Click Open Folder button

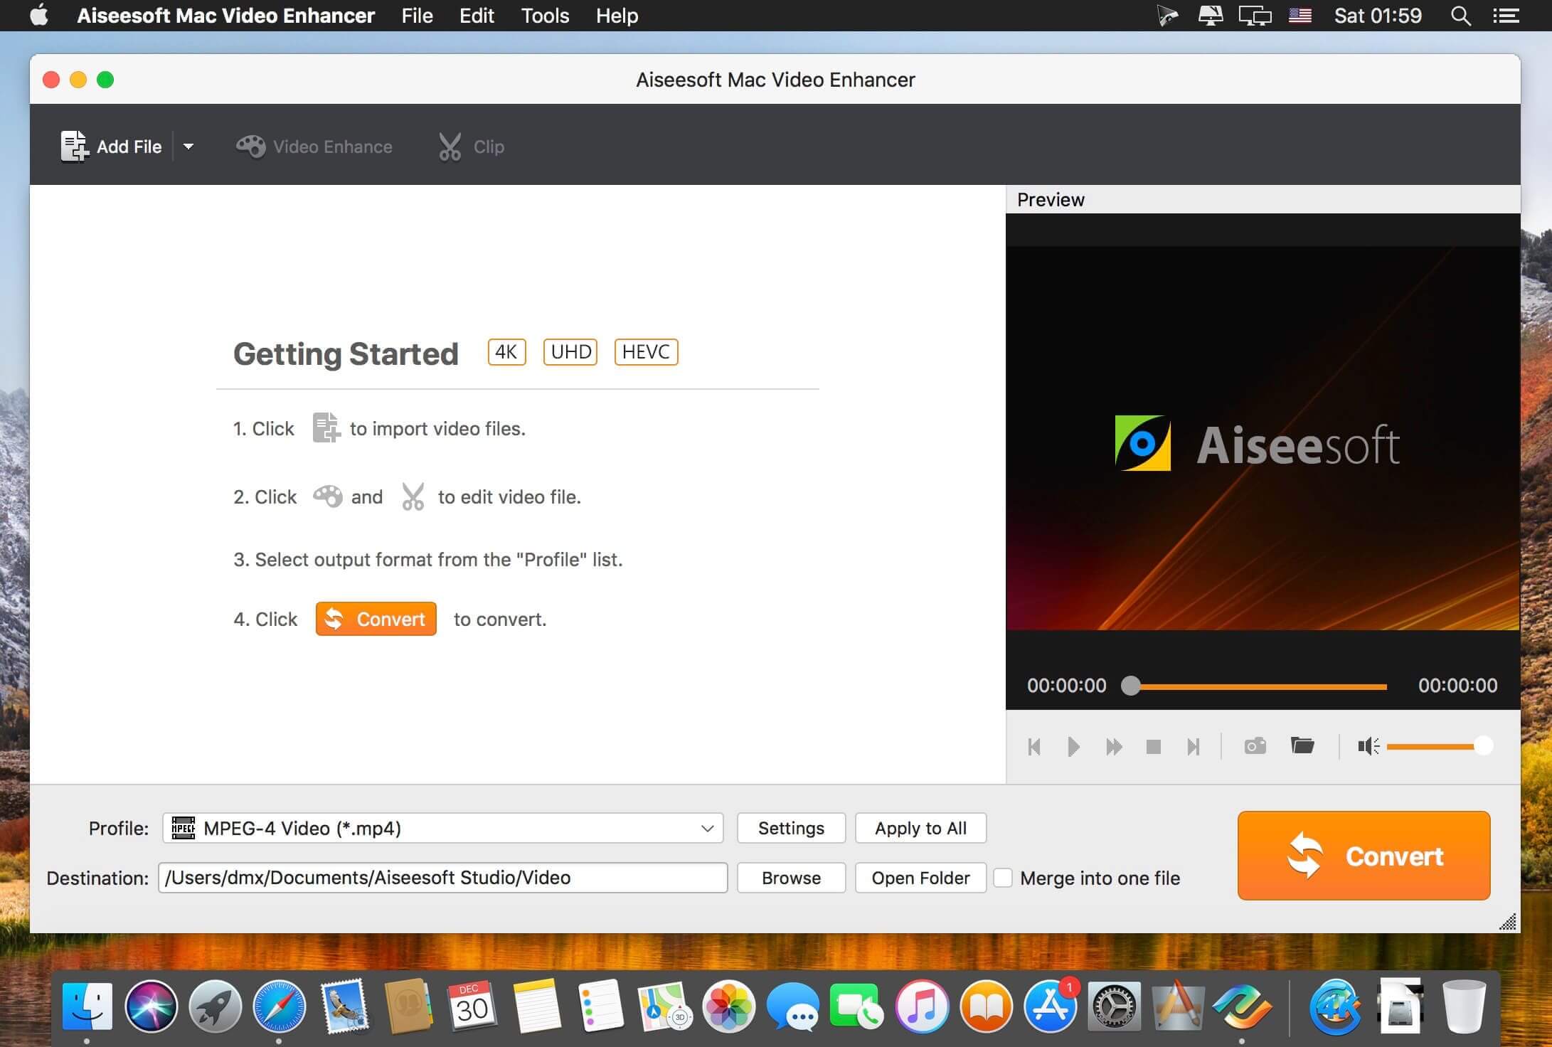pyautogui.click(x=920, y=878)
